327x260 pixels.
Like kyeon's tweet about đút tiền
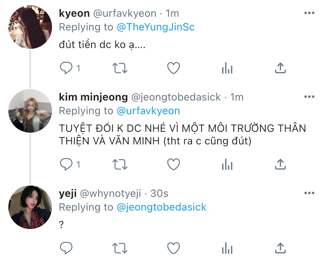point(174,68)
